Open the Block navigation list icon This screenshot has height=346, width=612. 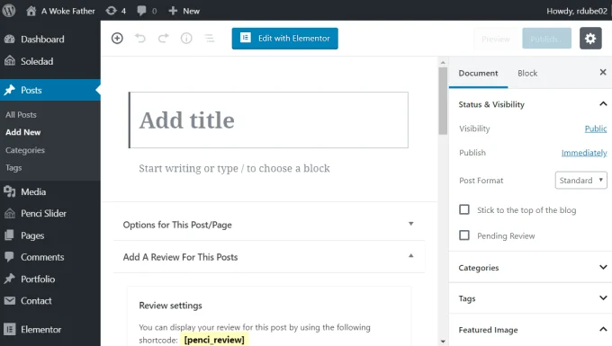click(x=210, y=38)
